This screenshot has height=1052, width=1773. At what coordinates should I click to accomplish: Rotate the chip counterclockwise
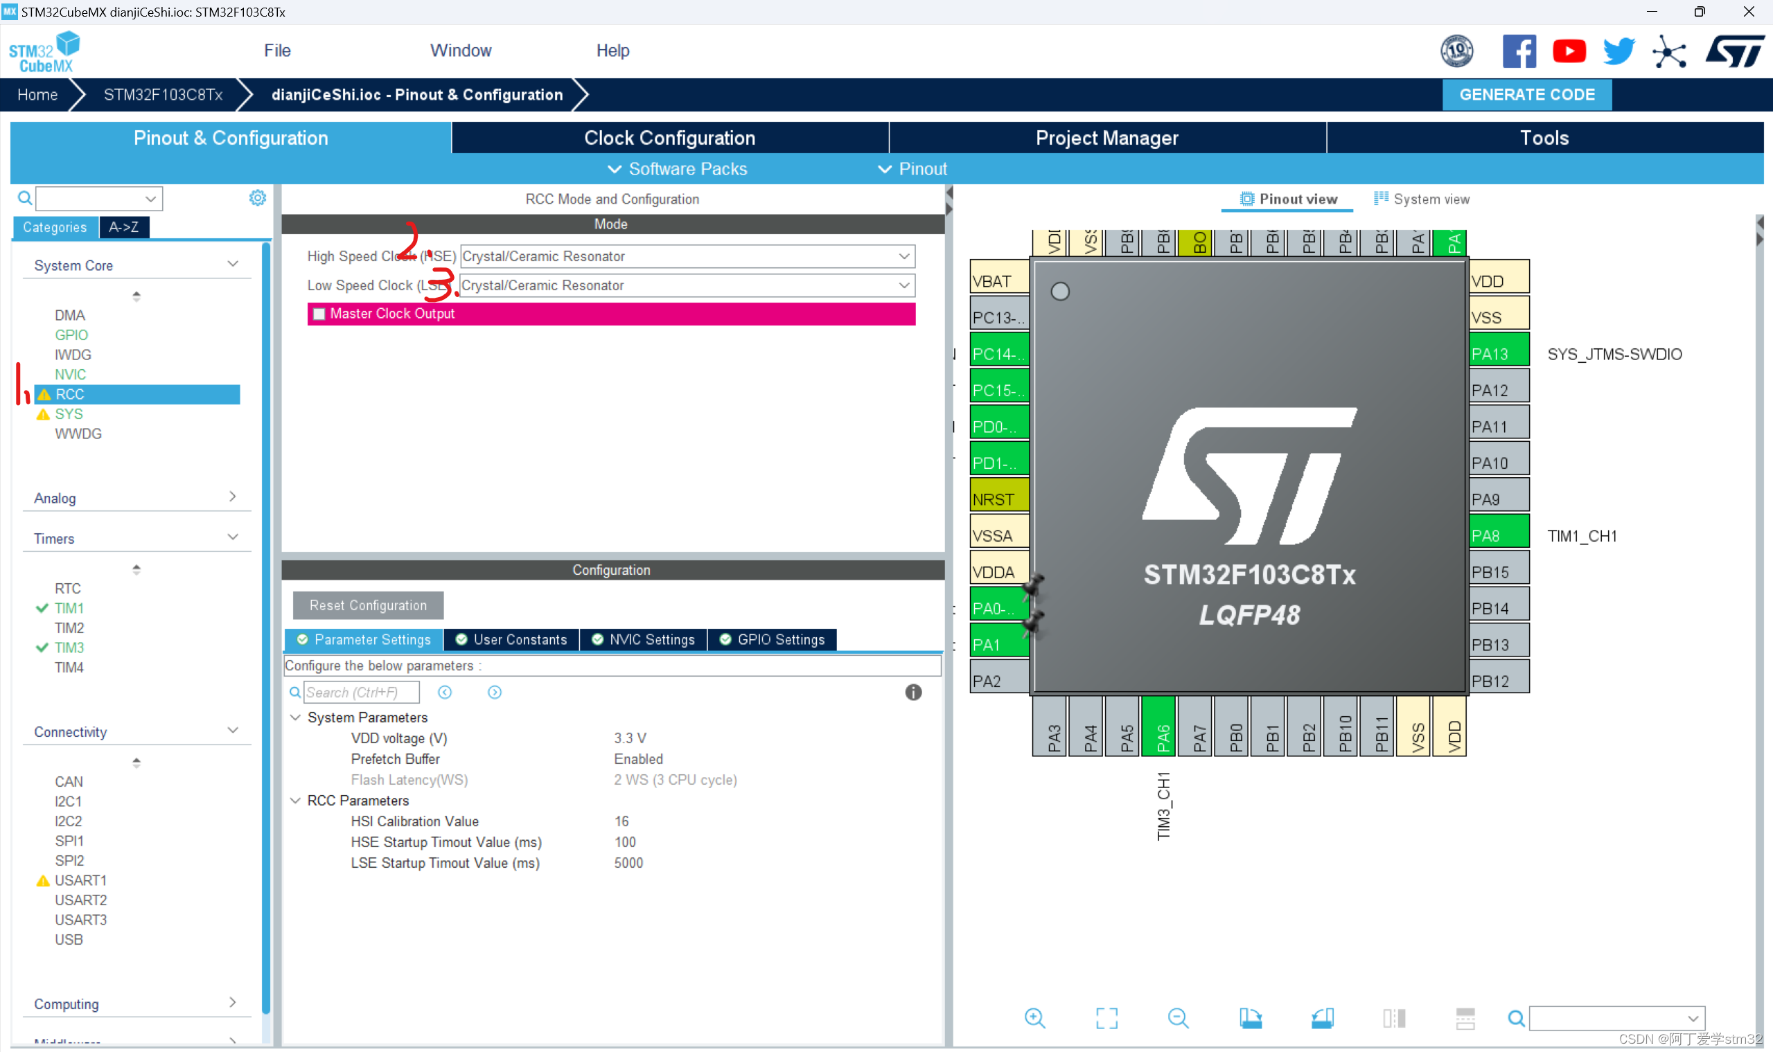[1323, 1018]
